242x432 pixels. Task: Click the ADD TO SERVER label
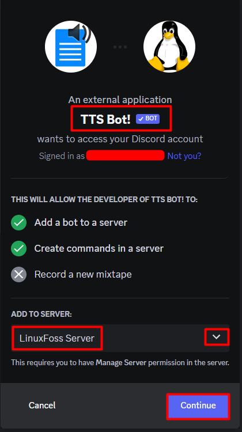(x=41, y=314)
